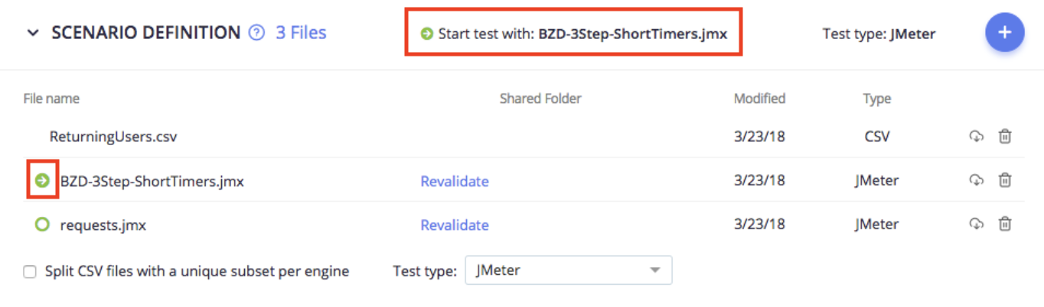Image resolution: width=1044 pixels, height=307 pixels.
Task: Revalidate the requests.jmx file
Action: (455, 225)
